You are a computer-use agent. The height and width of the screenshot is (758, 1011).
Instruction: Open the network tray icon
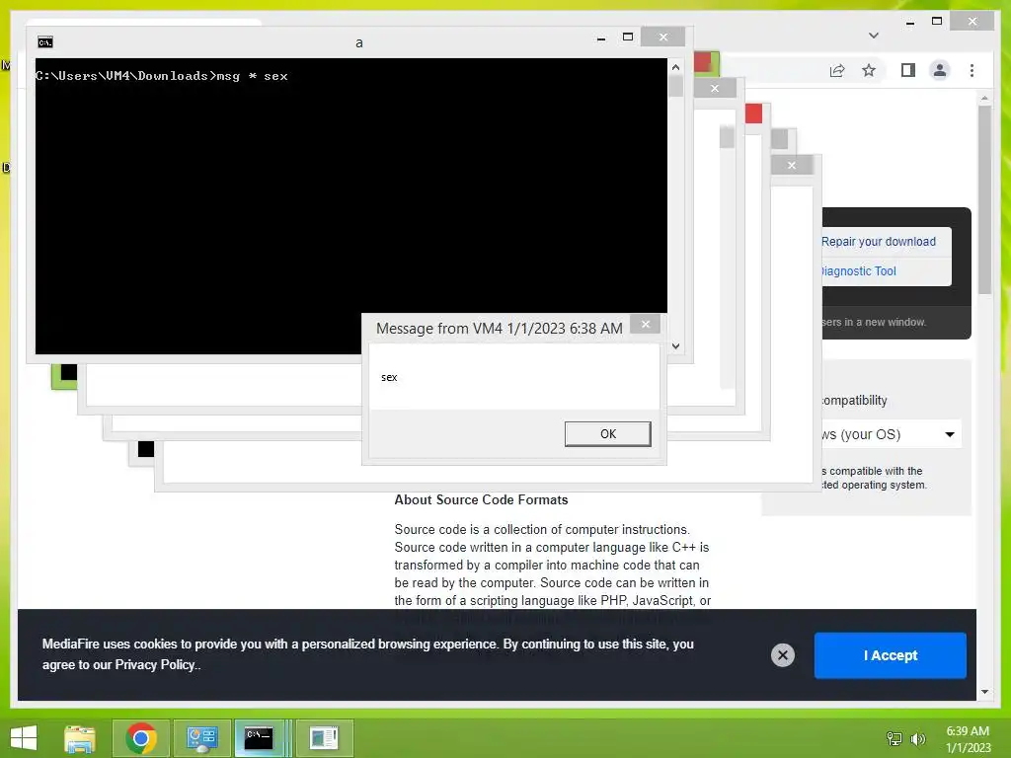(x=894, y=738)
